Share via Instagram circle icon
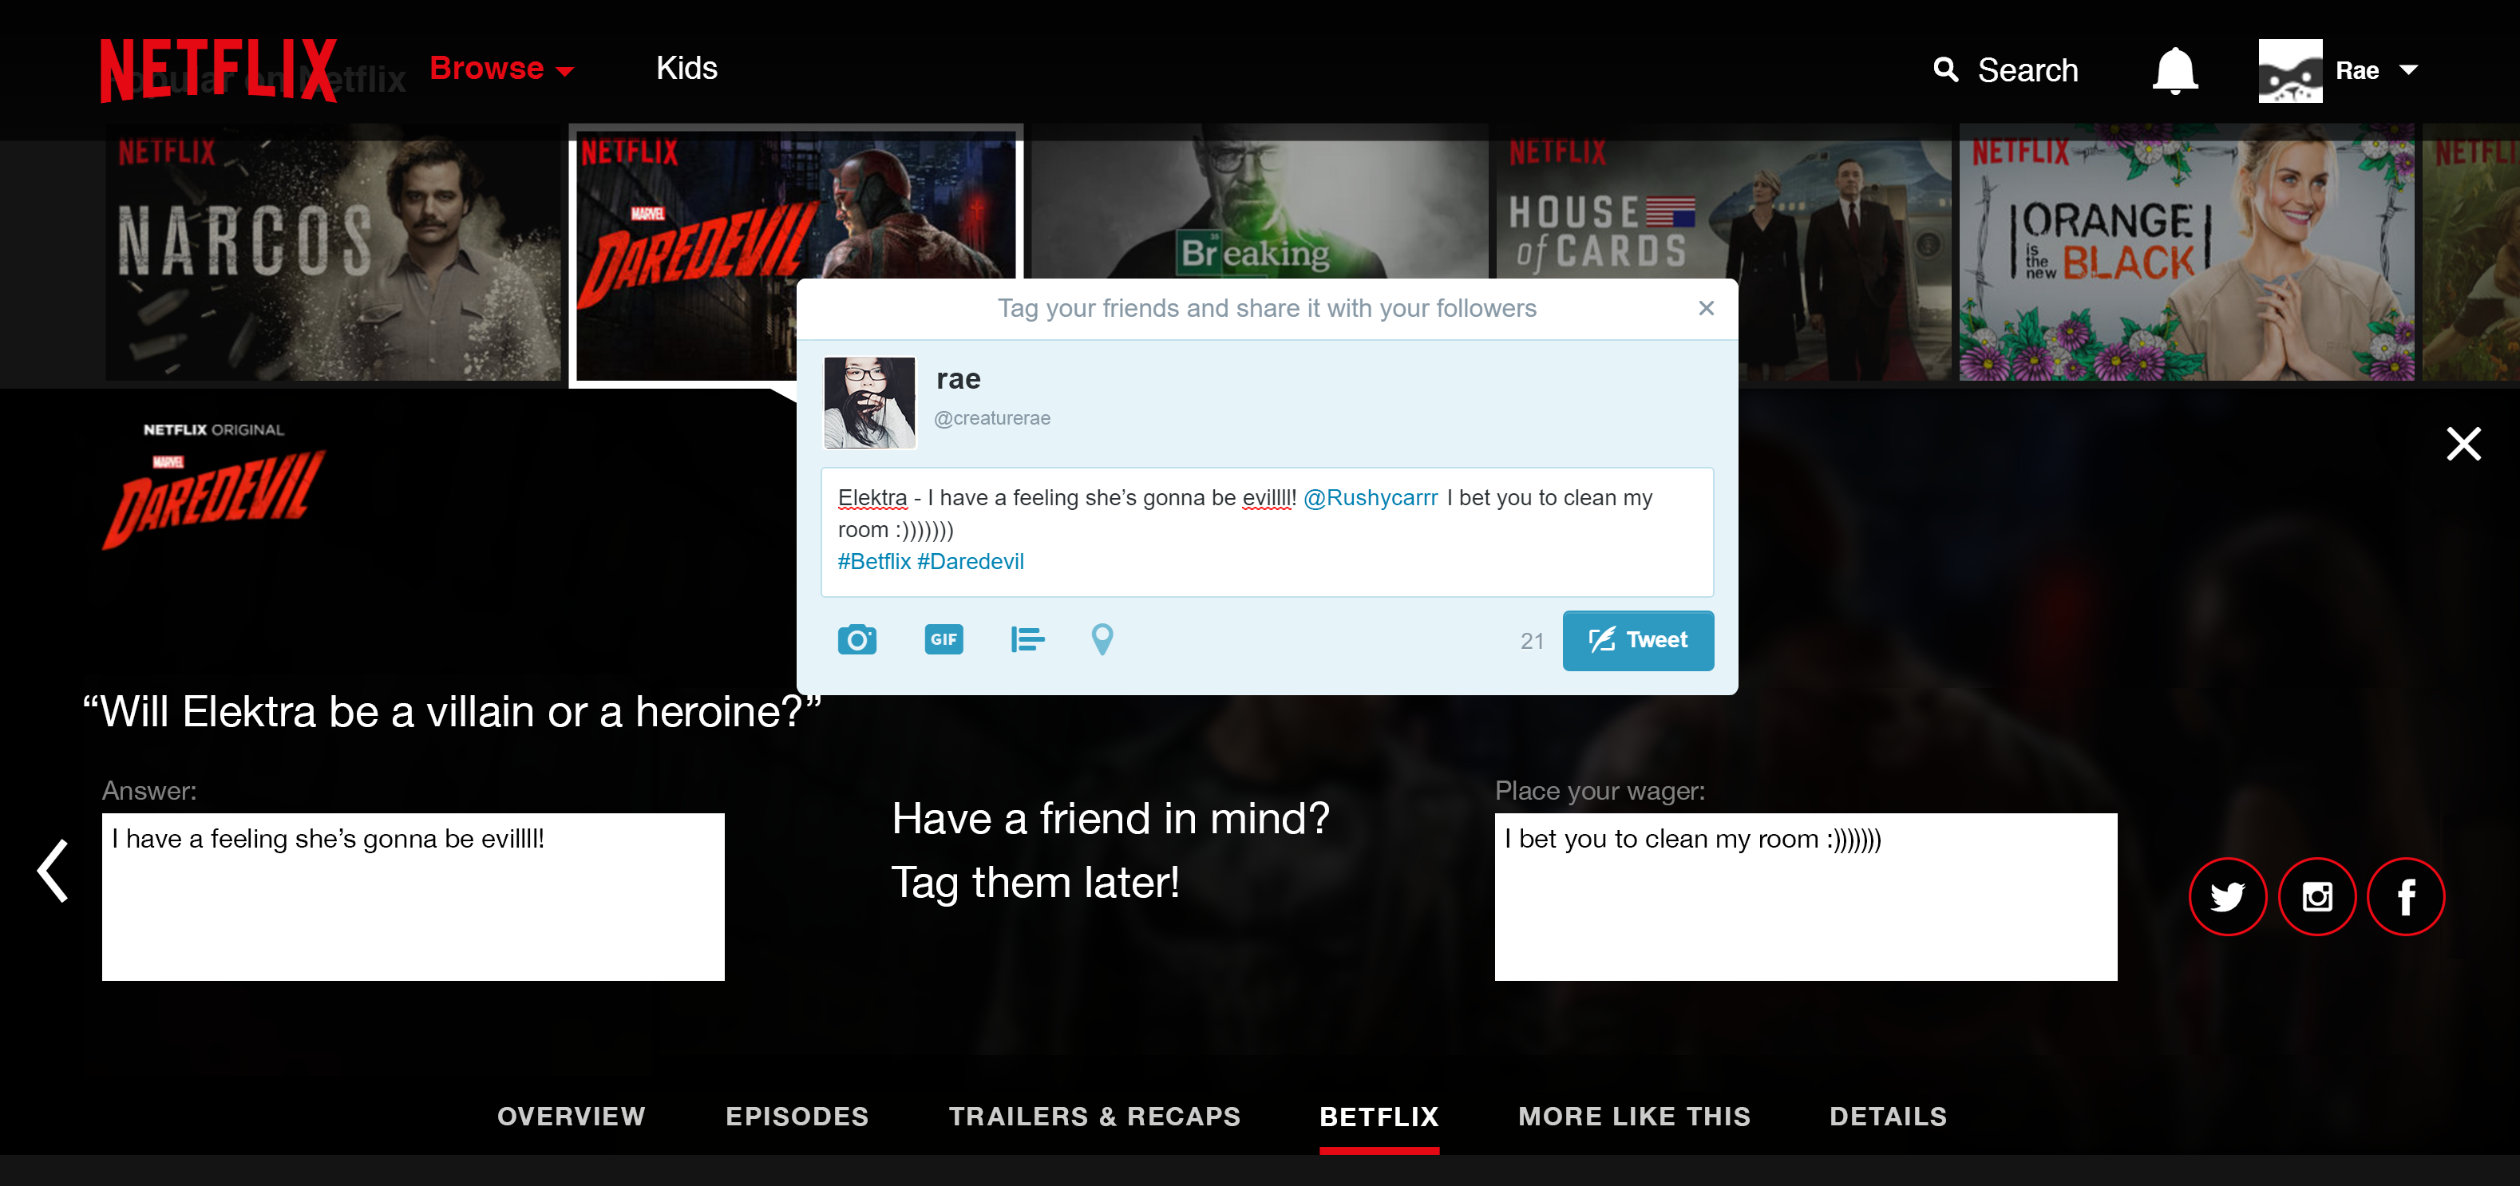The width and height of the screenshot is (2520, 1186). point(2316,896)
